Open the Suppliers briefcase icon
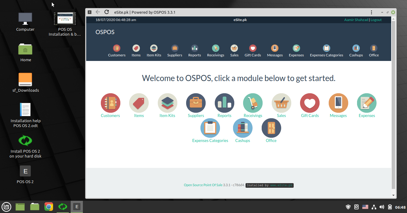407x213 pixels. (x=196, y=103)
